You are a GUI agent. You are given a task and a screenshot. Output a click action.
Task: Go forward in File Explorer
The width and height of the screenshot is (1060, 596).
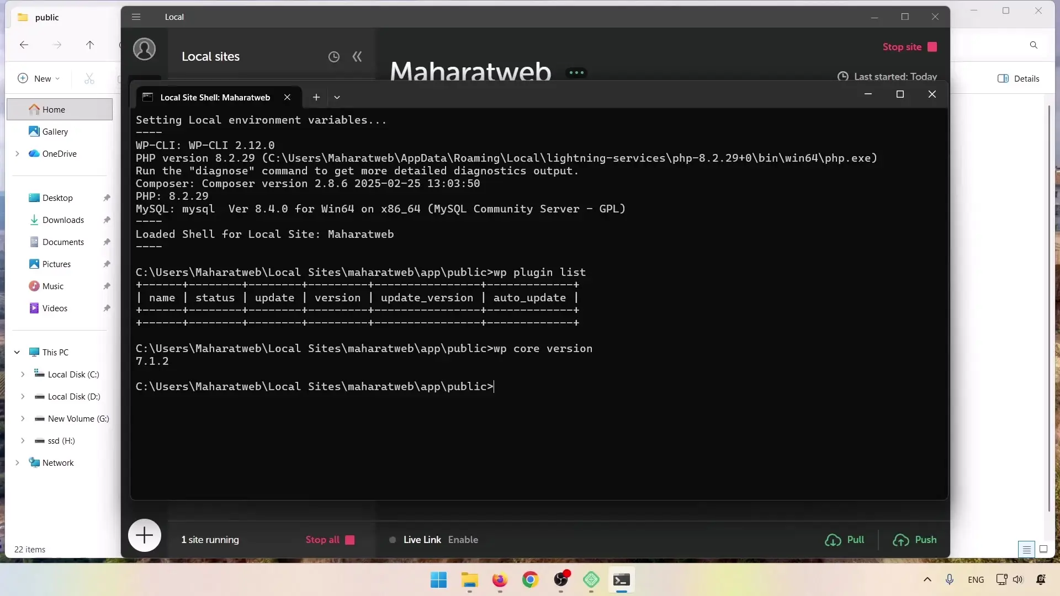(x=57, y=45)
